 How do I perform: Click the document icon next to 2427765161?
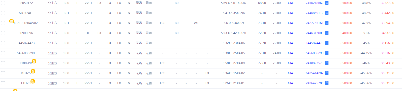click(x=327, y=23)
